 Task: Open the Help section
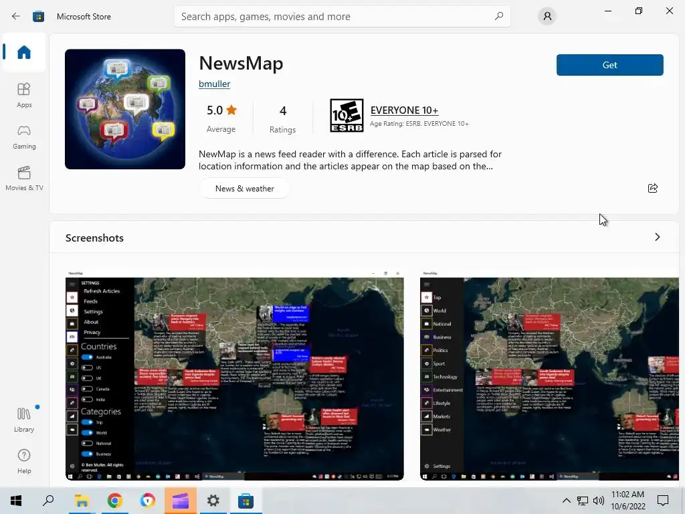click(x=24, y=462)
